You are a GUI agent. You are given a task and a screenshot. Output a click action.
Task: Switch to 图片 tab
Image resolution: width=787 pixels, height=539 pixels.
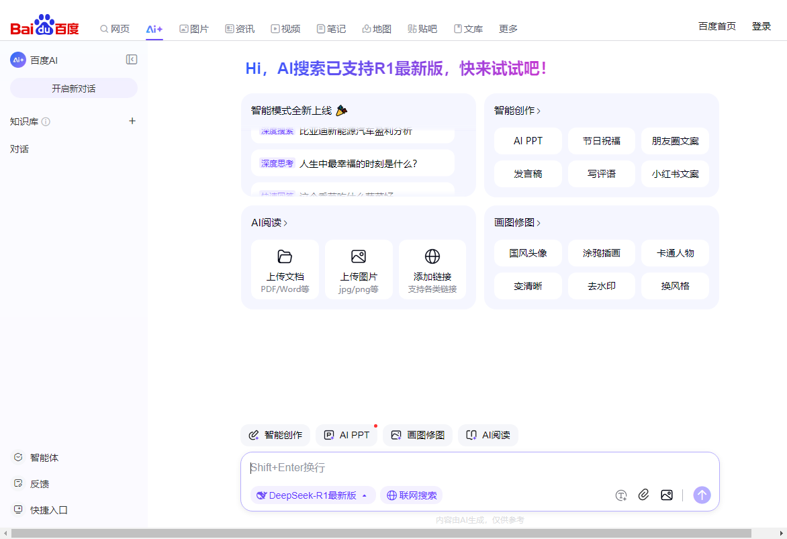tap(194, 29)
